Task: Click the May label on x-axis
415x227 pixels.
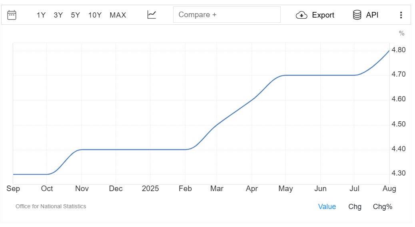Action: pos(285,189)
